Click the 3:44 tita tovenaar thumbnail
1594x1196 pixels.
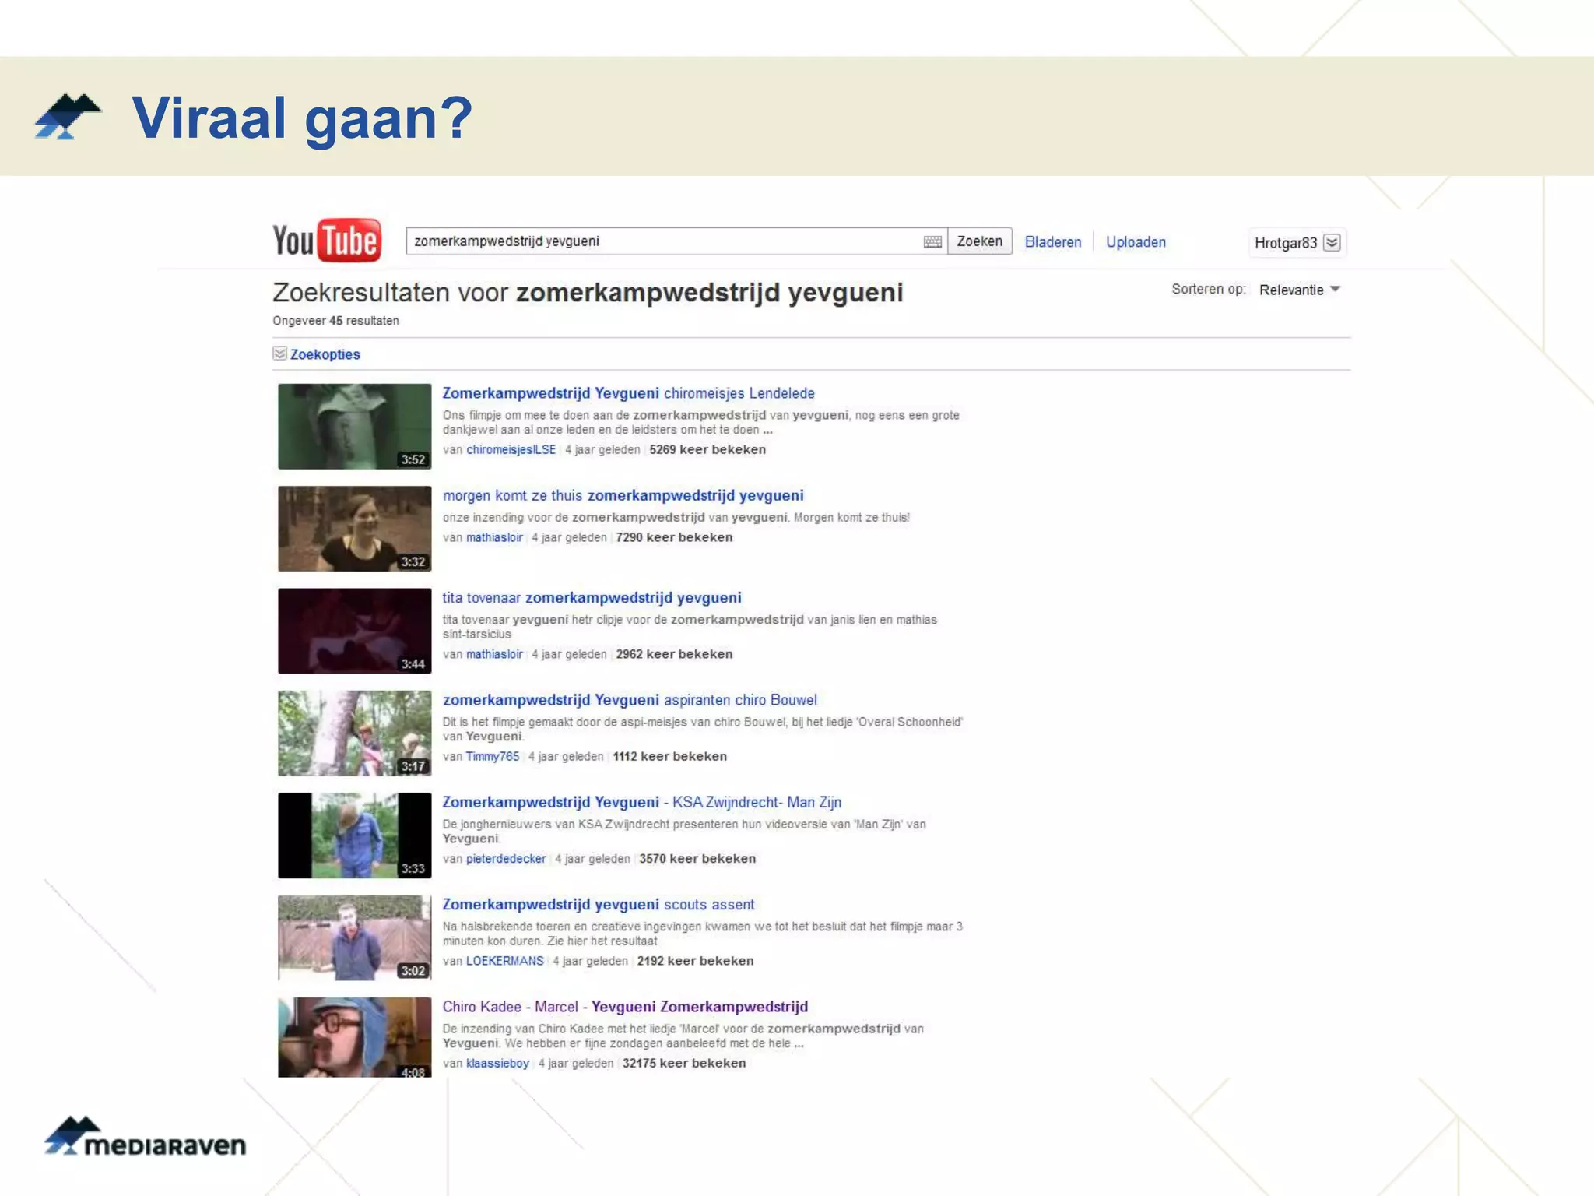point(354,631)
